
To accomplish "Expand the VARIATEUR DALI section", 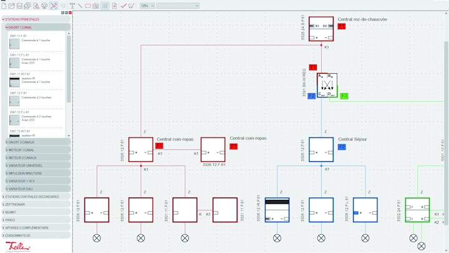I will [x=36, y=189].
